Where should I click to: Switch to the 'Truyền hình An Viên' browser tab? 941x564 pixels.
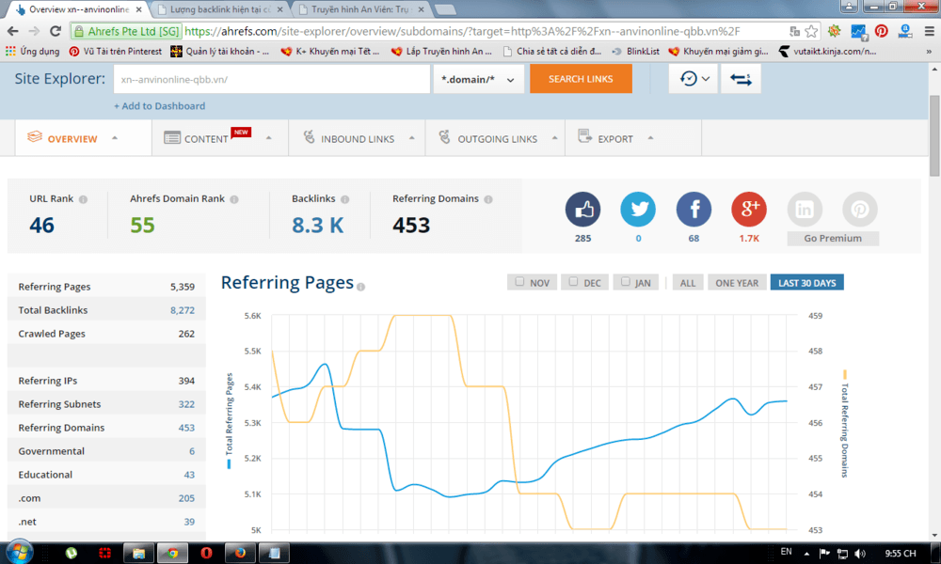(362, 9)
